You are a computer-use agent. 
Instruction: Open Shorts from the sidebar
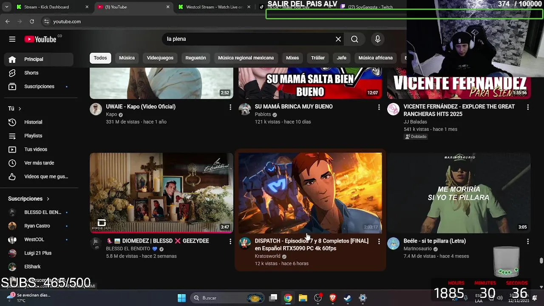pos(39,73)
